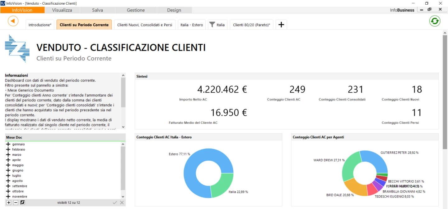Screen dimensions: 448x209
Task: Click the main dashboard vertical scrollbar
Action: pyautogui.click(x=445, y=92)
